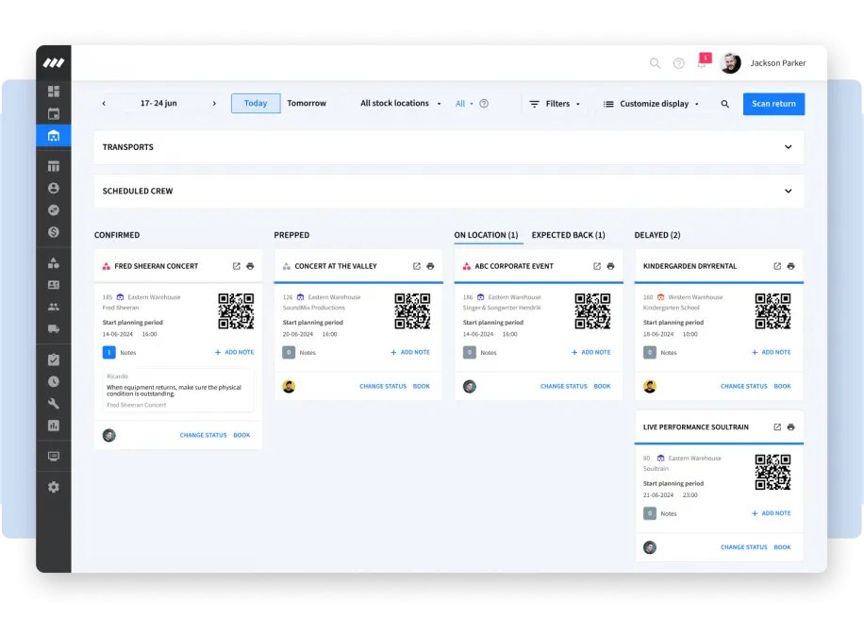Click the 17- 24 jun date range

click(158, 104)
